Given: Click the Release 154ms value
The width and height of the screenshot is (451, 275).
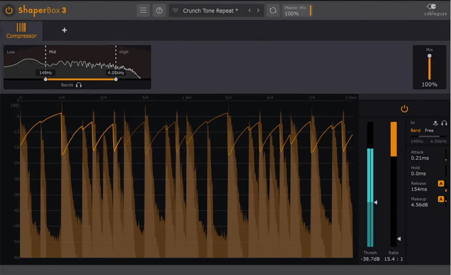Looking at the screenshot, I should point(419,189).
